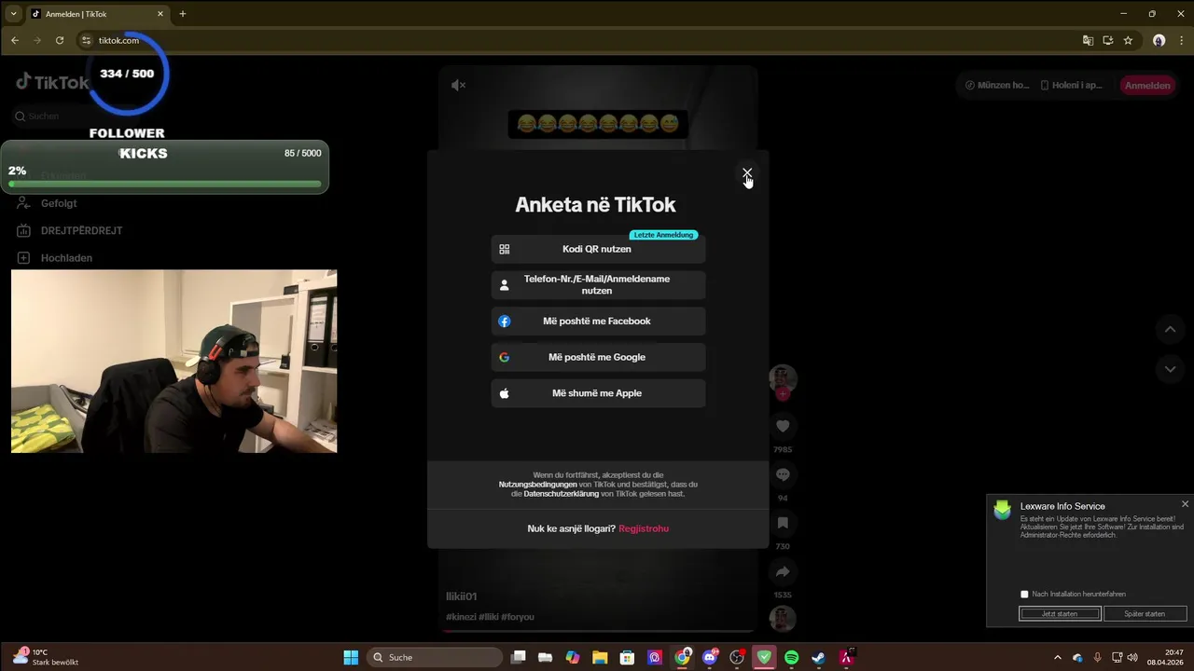Image resolution: width=1194 pixels, height=671 pixels.
Task: Open Steam from the taskbar
Action: coord(818,658)
